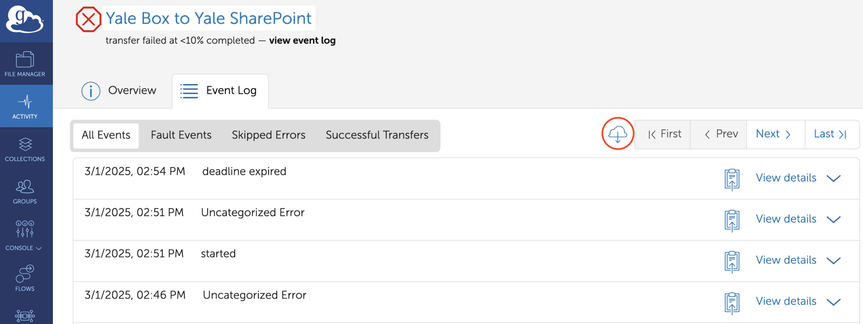Copy the deadline expired event to clipboard

[732, 179]
